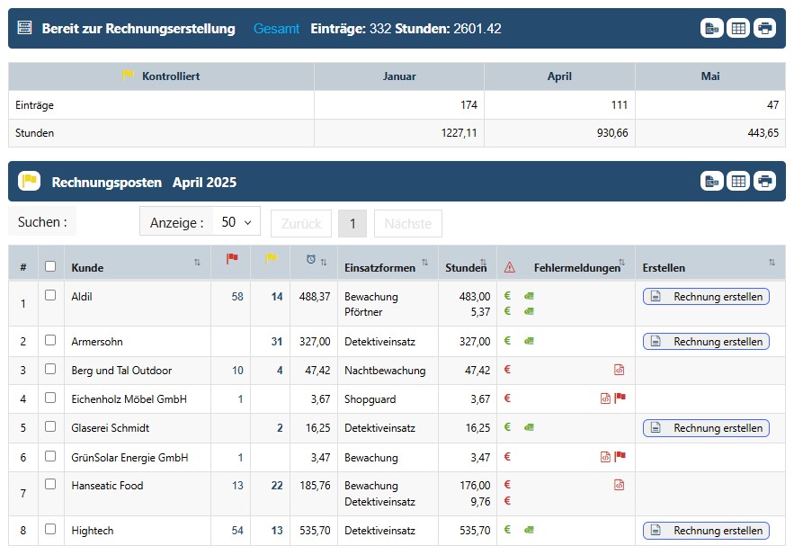794x546 pixels.
Task: Click the green money icon in Armersohn row
Action: [529, 342]
